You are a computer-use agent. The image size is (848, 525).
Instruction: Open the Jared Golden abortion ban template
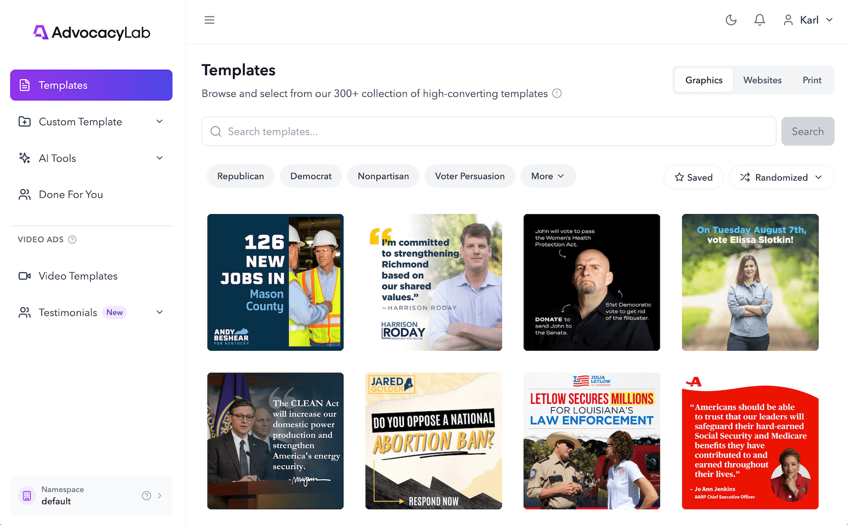point(433,441)
